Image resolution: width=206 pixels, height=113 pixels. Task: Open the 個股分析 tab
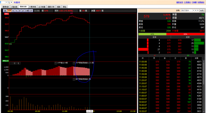click(51, 7)
